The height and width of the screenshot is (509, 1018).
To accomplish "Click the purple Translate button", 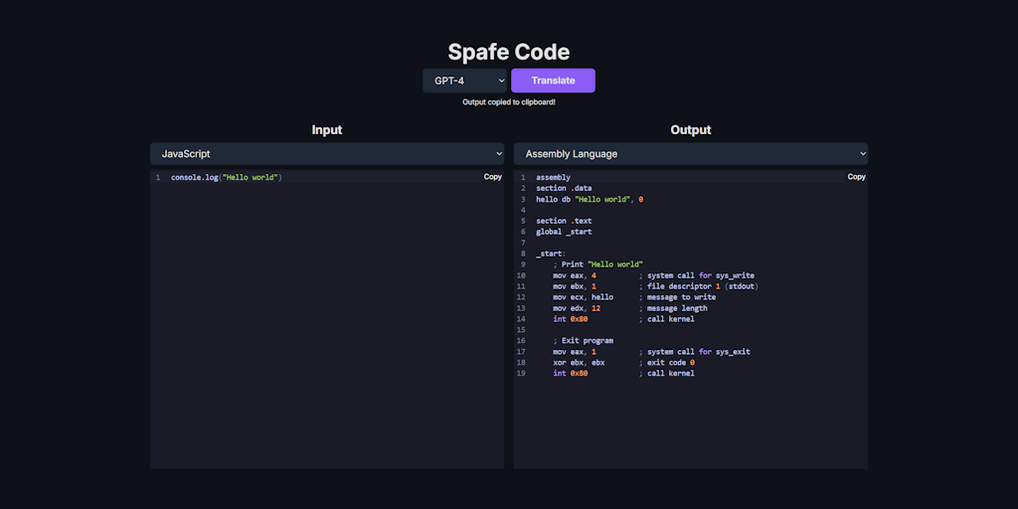I will pos(553,81).
